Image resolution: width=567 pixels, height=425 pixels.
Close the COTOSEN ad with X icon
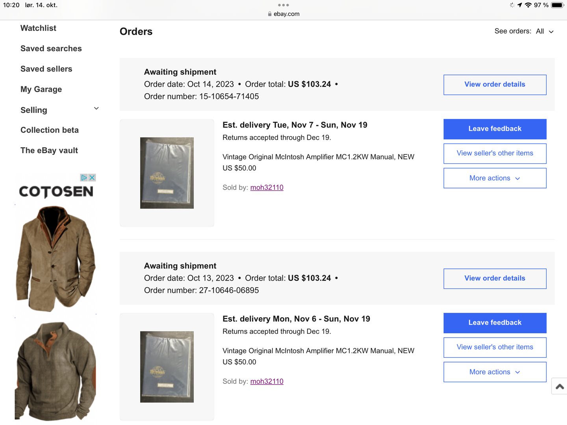coord(92,178)
